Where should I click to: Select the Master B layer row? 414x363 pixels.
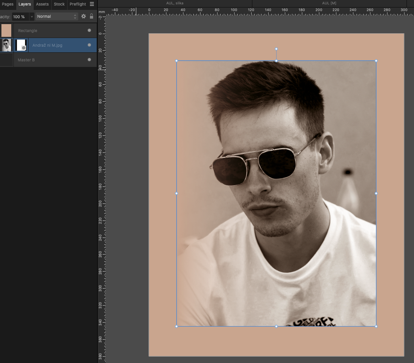tap(48, 60)
